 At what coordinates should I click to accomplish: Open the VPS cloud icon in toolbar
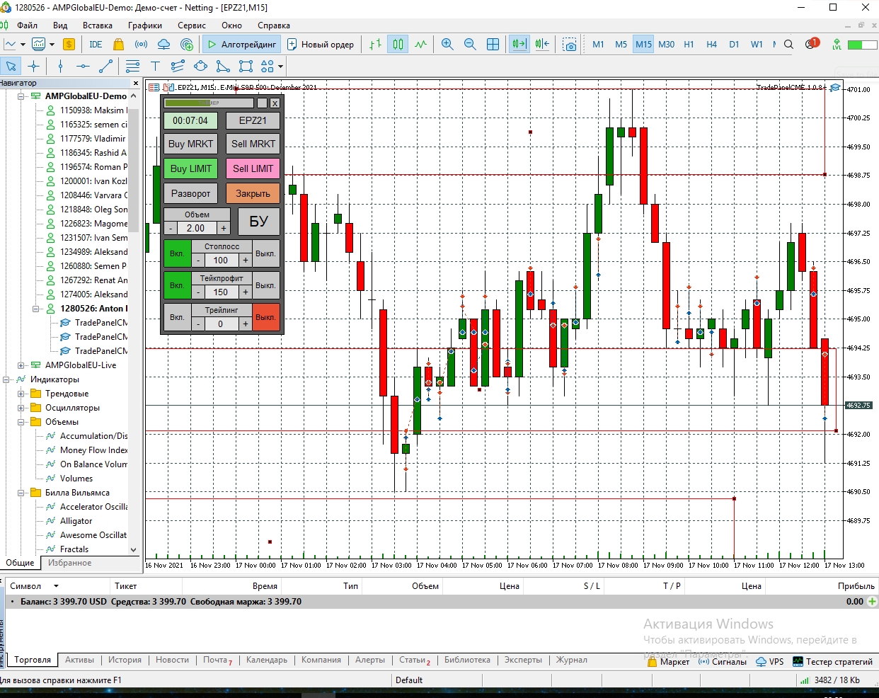pyautogui.click(x=163, y=44)
